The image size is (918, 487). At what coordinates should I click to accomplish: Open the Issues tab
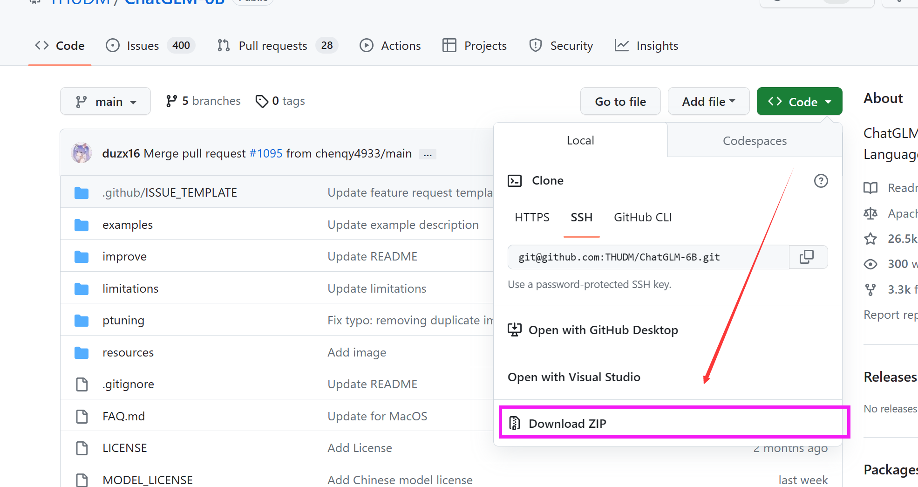(150, 46)
